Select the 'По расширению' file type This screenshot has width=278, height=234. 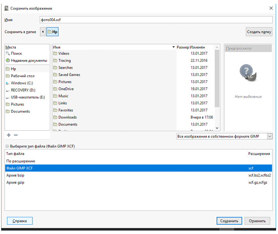point(21,161)
